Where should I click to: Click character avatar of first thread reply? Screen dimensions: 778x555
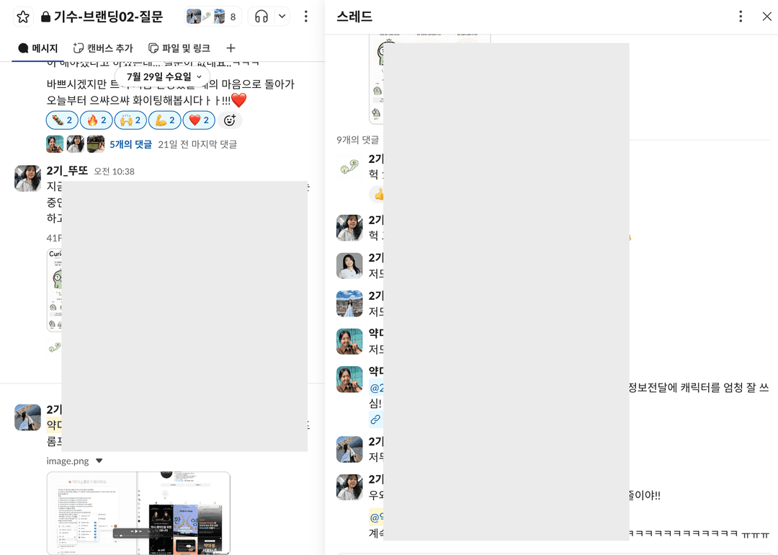point(349,166)
